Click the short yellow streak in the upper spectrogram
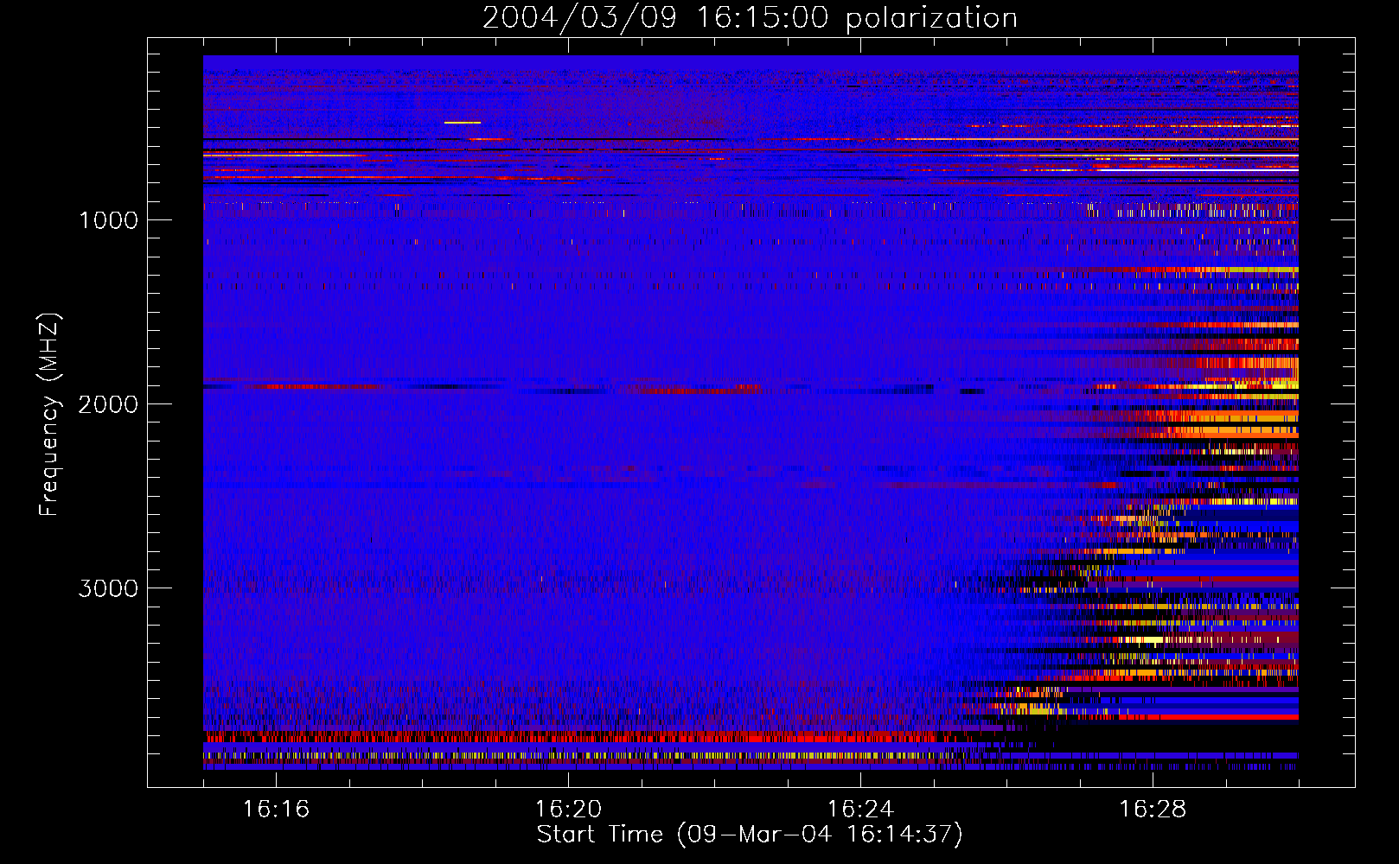Screen dimensions: 1399x864 [x=463, y=123]
